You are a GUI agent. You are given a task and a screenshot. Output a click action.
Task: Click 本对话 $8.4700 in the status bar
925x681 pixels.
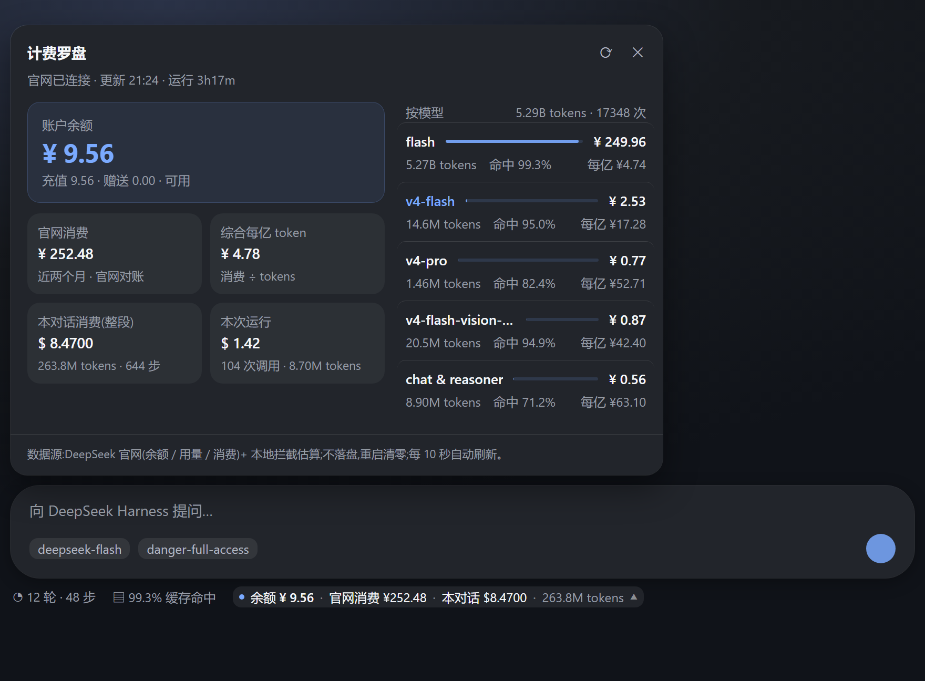tap(484, 597)
